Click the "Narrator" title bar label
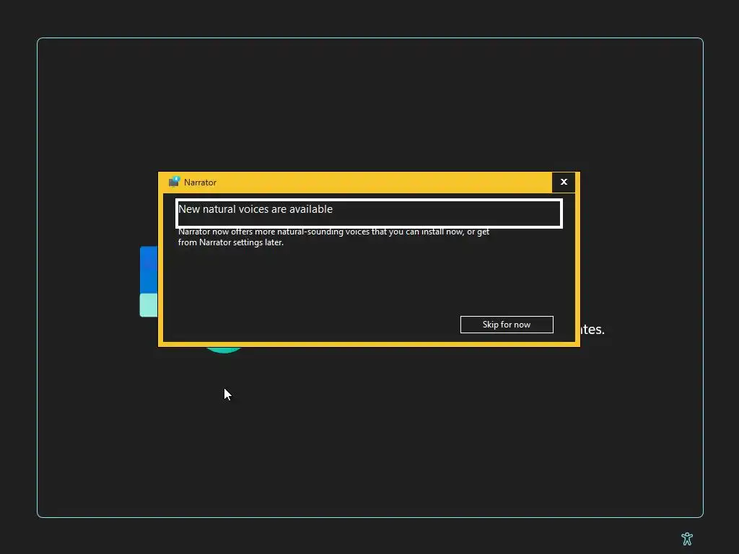 (x=201, y=183)
